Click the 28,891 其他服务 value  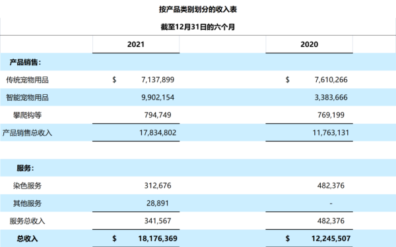[x=158, y=203]
